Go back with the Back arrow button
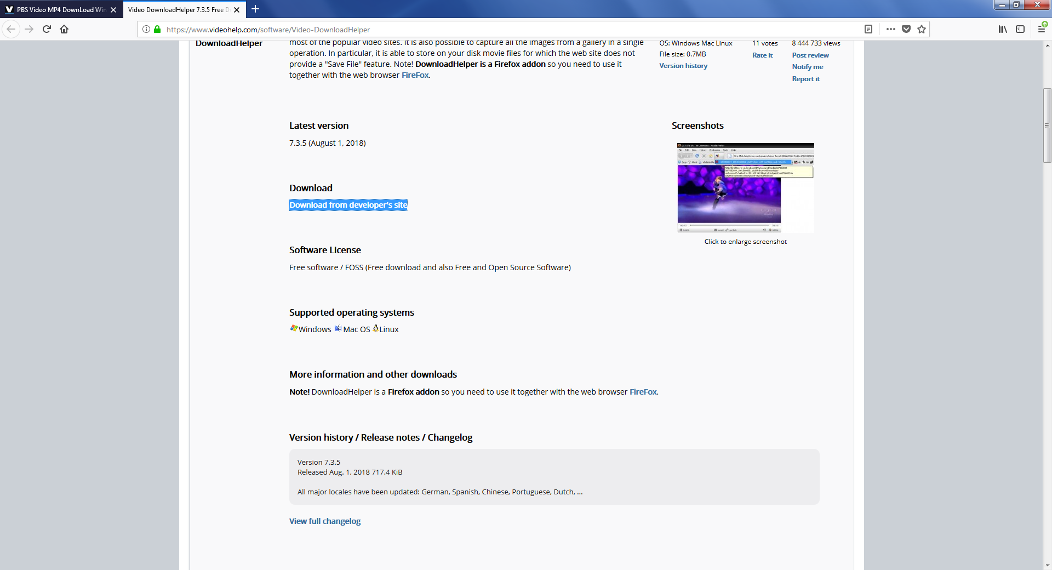The image size is (1052, 570). coord(11,29)
